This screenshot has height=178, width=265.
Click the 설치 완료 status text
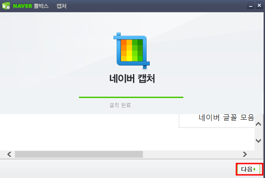(x=120, y=105)
